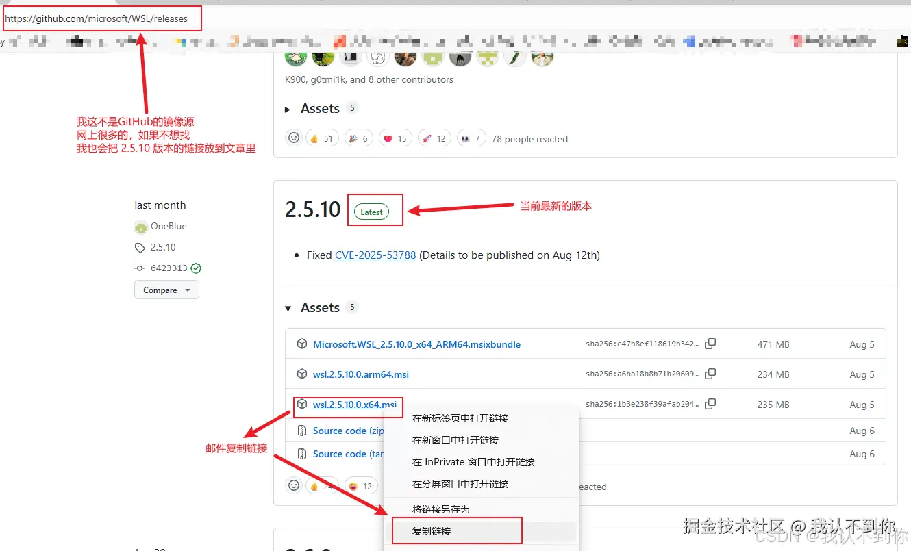Open add-reaction smiley below 2.5.10 assets
Screen dimensions: 911x551
[x=294, y=486]
